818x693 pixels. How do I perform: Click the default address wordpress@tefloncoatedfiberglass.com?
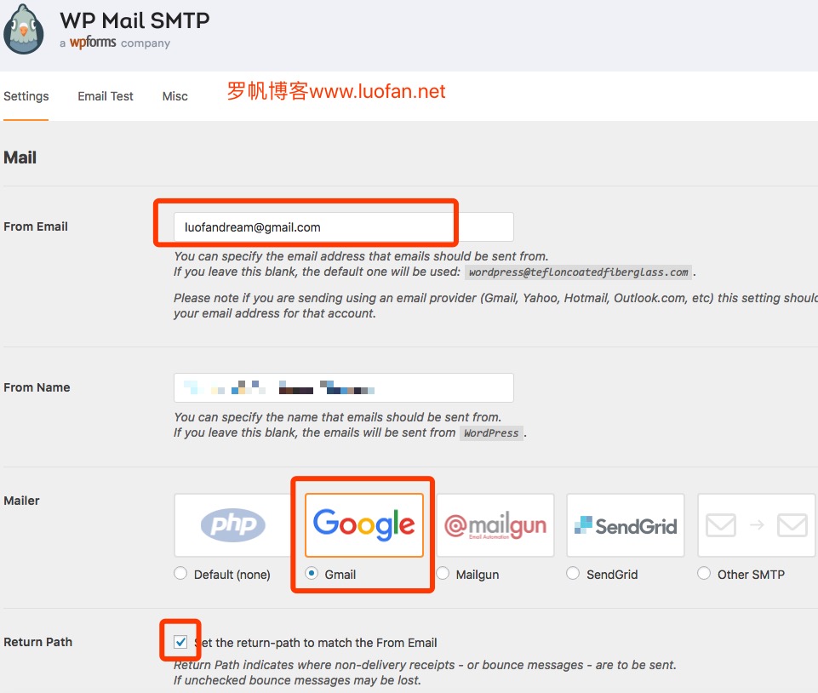(x=578, y=272)
